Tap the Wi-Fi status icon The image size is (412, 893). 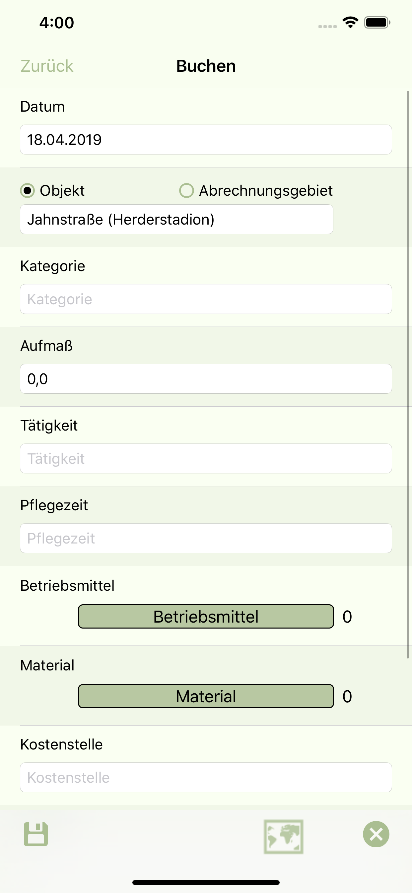click(x=350, y=23)
